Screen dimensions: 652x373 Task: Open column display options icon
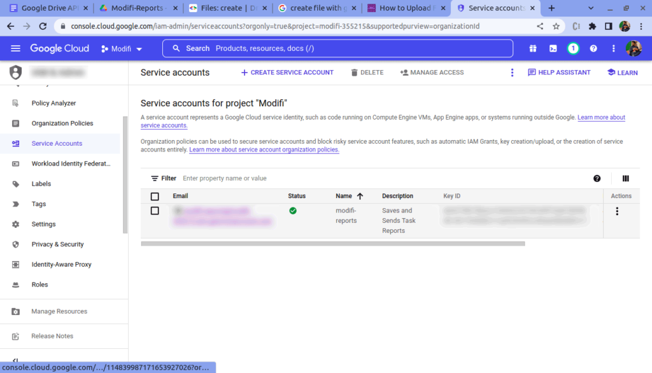pos(625,179)
